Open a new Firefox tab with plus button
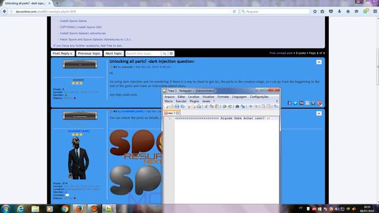This screenshot has height=213, width=379. (57, 3)
